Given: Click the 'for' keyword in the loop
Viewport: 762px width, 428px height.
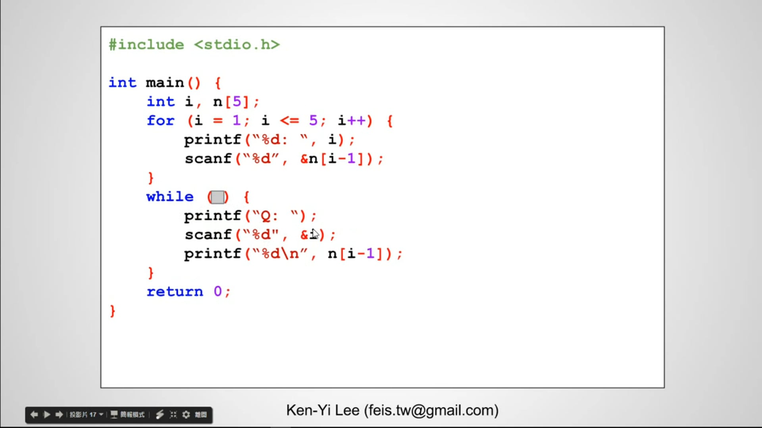Looking at the screenshot, I should pos(160,120).
